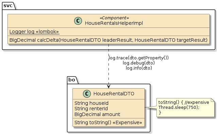Click the String houseId field

click(x=91, y=103)
